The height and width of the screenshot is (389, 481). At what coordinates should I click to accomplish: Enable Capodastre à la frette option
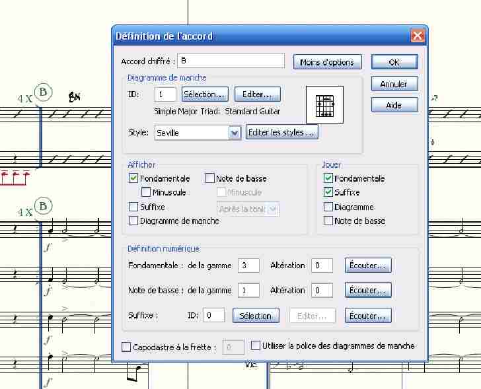coord(127,346)
